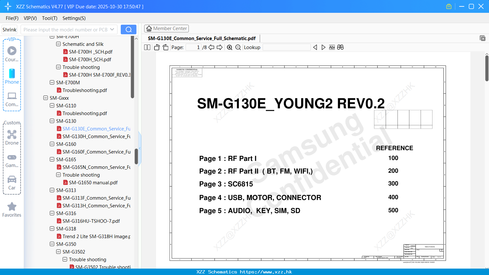Open the Drone category icon
This screenshot has height=275, width=489.
tap(12, 137)
